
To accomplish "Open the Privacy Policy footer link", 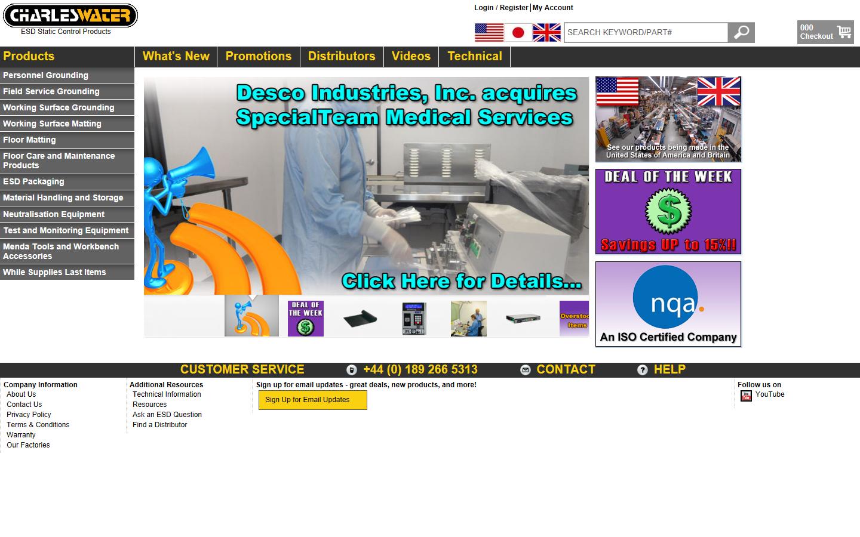I will [x=29, y=415].
